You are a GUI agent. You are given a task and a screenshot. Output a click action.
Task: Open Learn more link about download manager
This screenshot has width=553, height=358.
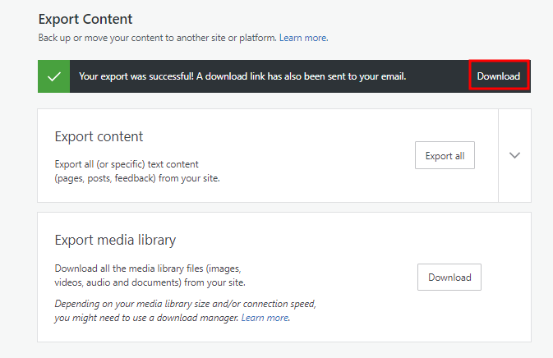pos(265,318)
